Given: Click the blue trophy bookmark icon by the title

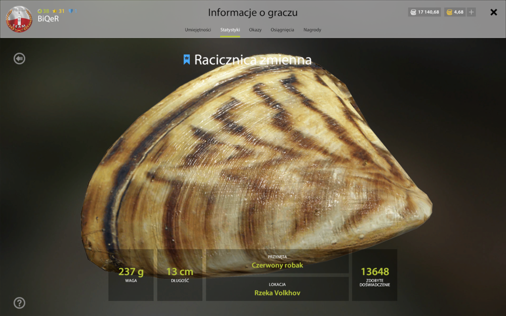Looking at the screenshot, I should pyautogui.click(x=187, y=60).
